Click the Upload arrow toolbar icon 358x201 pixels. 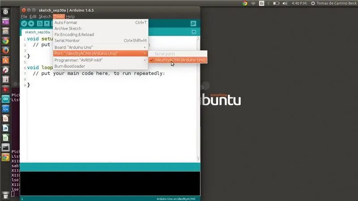pyautogui.click(x=31, y=24)
